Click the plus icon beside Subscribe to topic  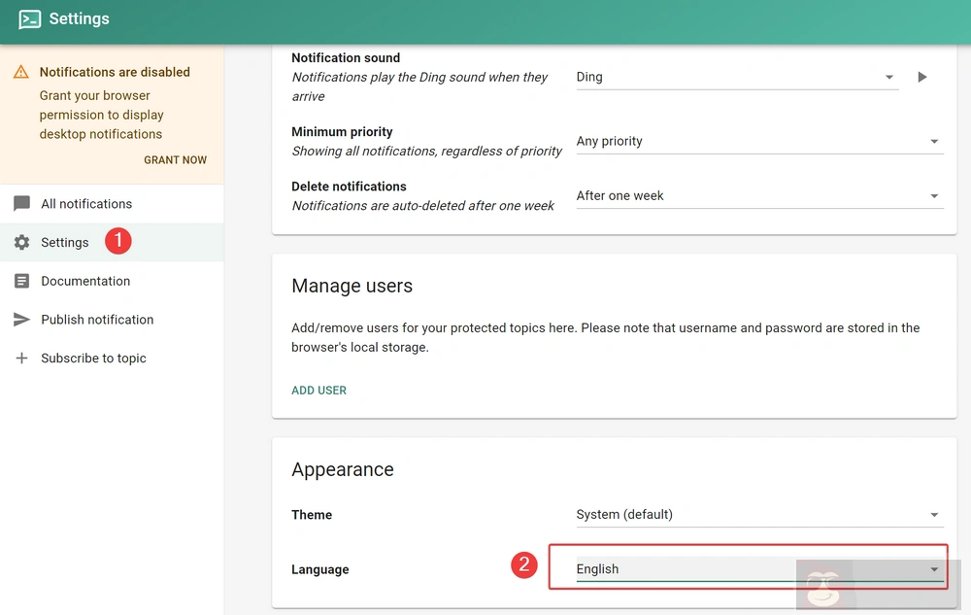coord(21,359)
